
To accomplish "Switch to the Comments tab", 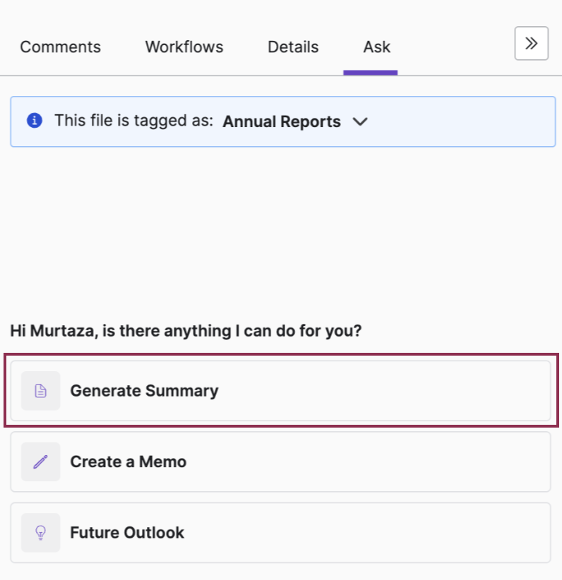I will (x=60, y=47).
